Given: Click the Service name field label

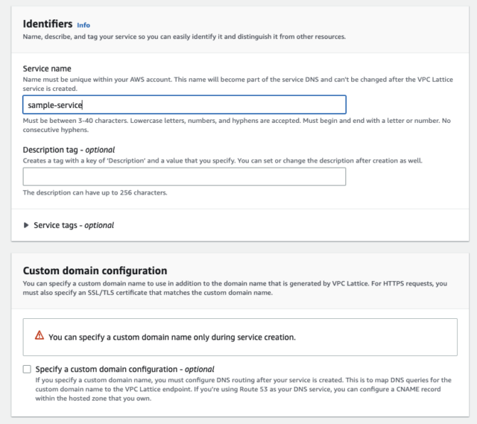Looking at the screenshot, I should (x=47, y=69).
